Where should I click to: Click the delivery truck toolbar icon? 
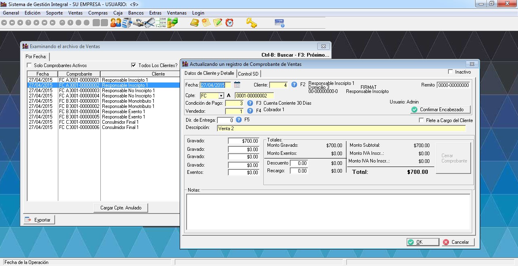click(x=138, y=23)
